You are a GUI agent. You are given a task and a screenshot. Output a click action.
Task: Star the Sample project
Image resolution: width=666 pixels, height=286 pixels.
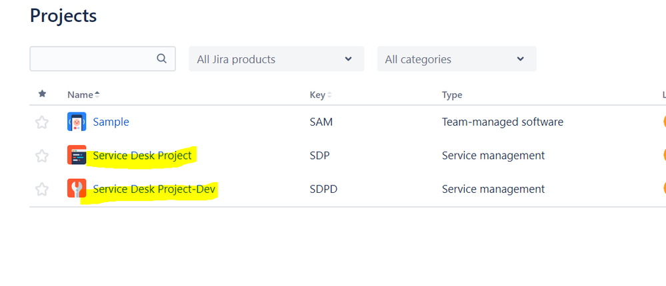tap(41, 122)
